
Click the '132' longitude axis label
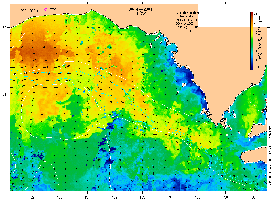click(115, 197)
